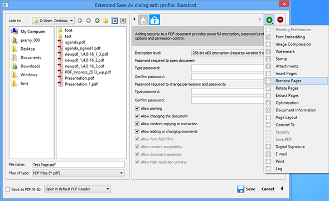The width and height of the screenshot is (329, 201).
Task: Select Windows in places list
Action: (24, 75)
